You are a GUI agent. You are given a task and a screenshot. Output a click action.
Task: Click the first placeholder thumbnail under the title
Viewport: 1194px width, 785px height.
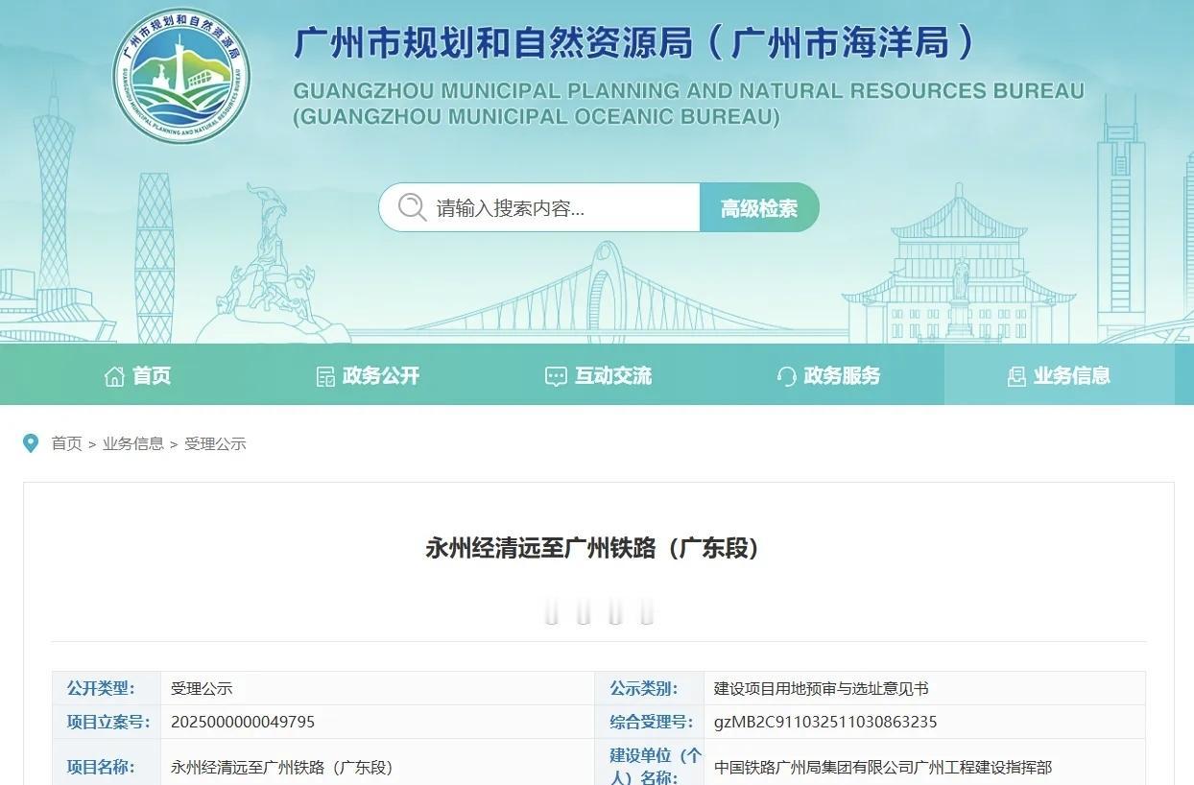[x=552, y=611]
